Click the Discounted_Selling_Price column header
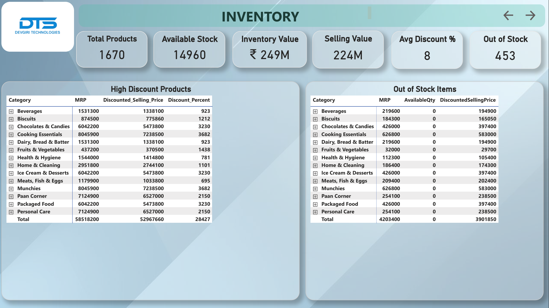The width and height of the screenshot is (549, 308). [x=133, y=100]
